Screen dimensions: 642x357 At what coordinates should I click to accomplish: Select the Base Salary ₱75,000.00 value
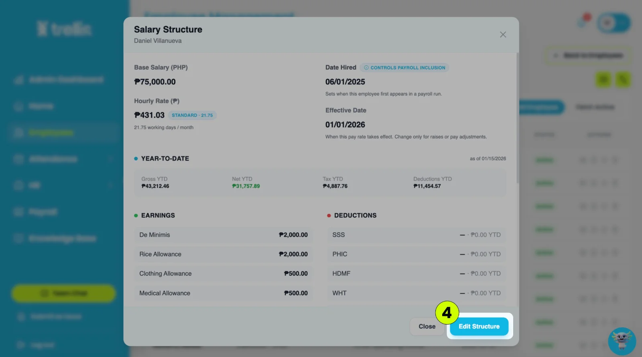(x=155, y=82)
